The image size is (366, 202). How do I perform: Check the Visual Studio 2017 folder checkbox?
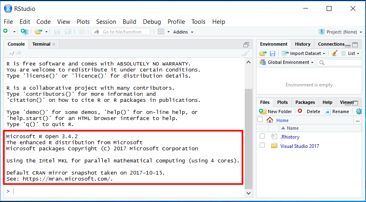pyautogui.click(x=263, y=145)
